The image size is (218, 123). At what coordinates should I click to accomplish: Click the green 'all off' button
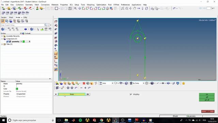pos(207,100)
